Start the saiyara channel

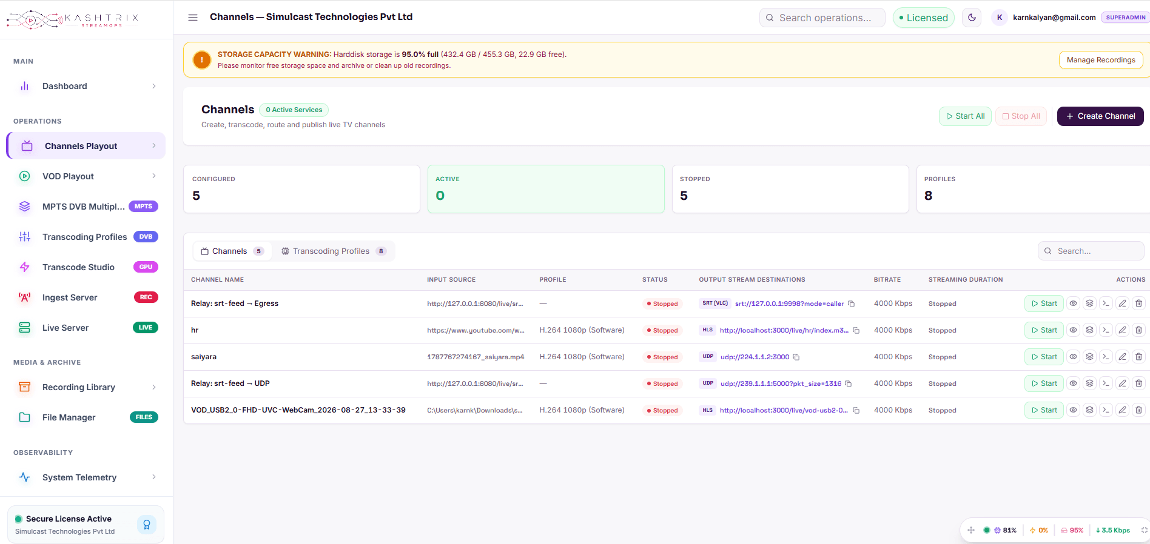1044,357
